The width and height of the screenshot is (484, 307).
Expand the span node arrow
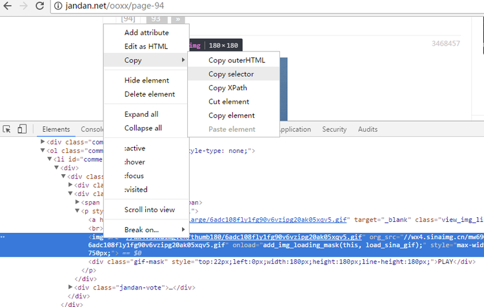coord(77,202)
